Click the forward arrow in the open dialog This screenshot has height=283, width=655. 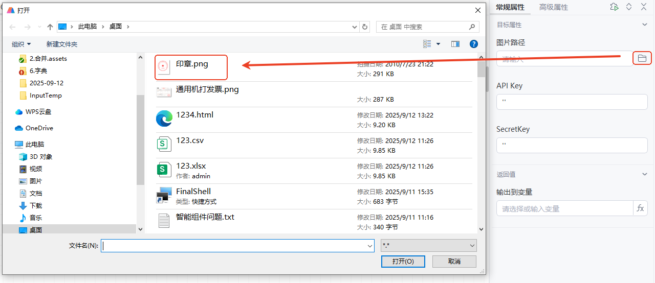27,27
